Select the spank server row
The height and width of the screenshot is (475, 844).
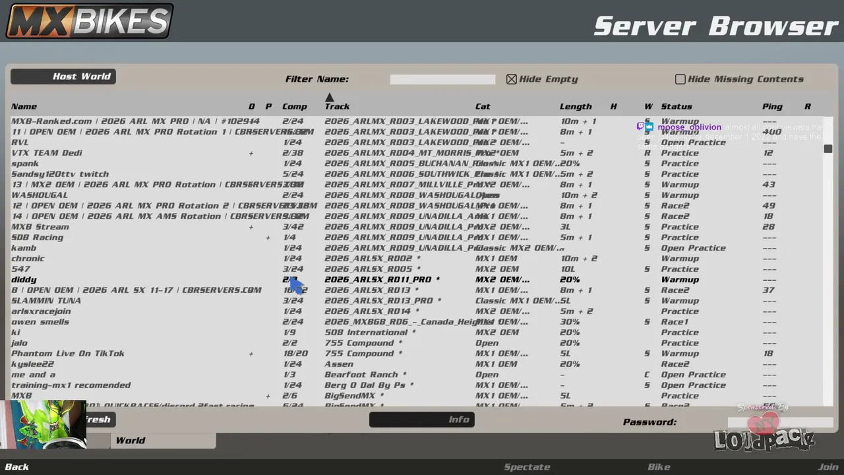coord(417,164)
